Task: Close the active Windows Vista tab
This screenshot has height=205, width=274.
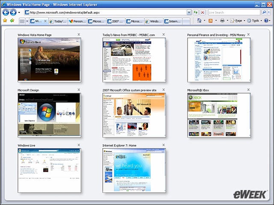Action: [45, 21]
